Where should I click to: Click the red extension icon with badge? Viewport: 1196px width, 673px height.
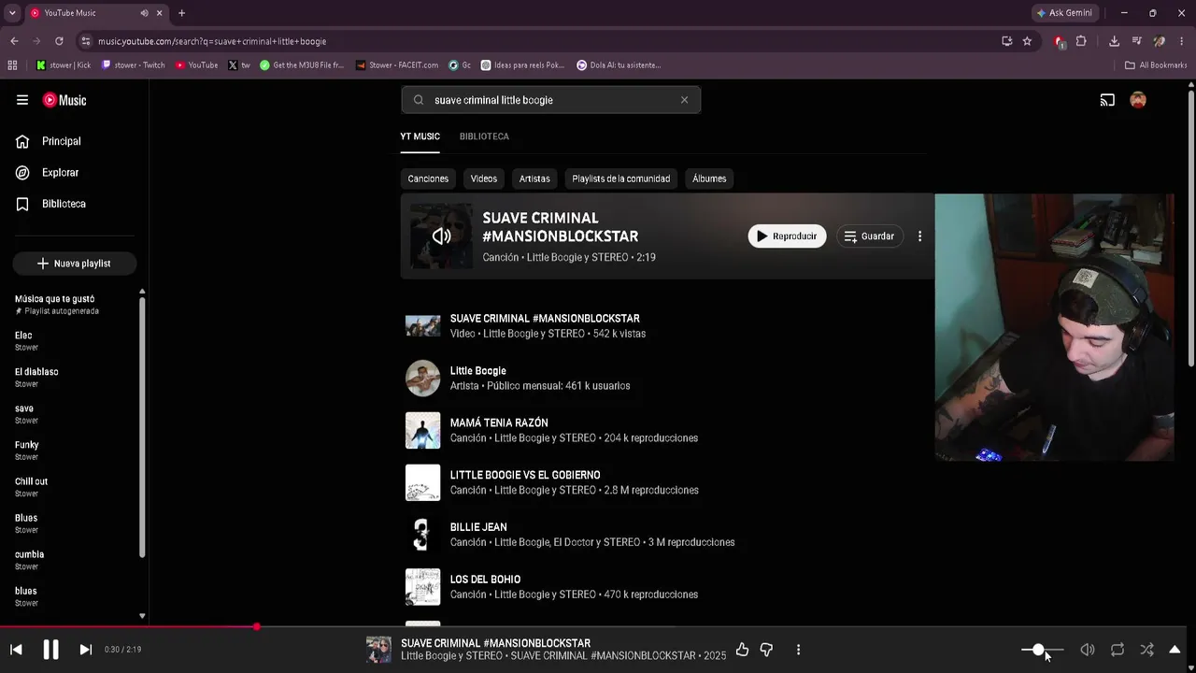pos(1060,41)
